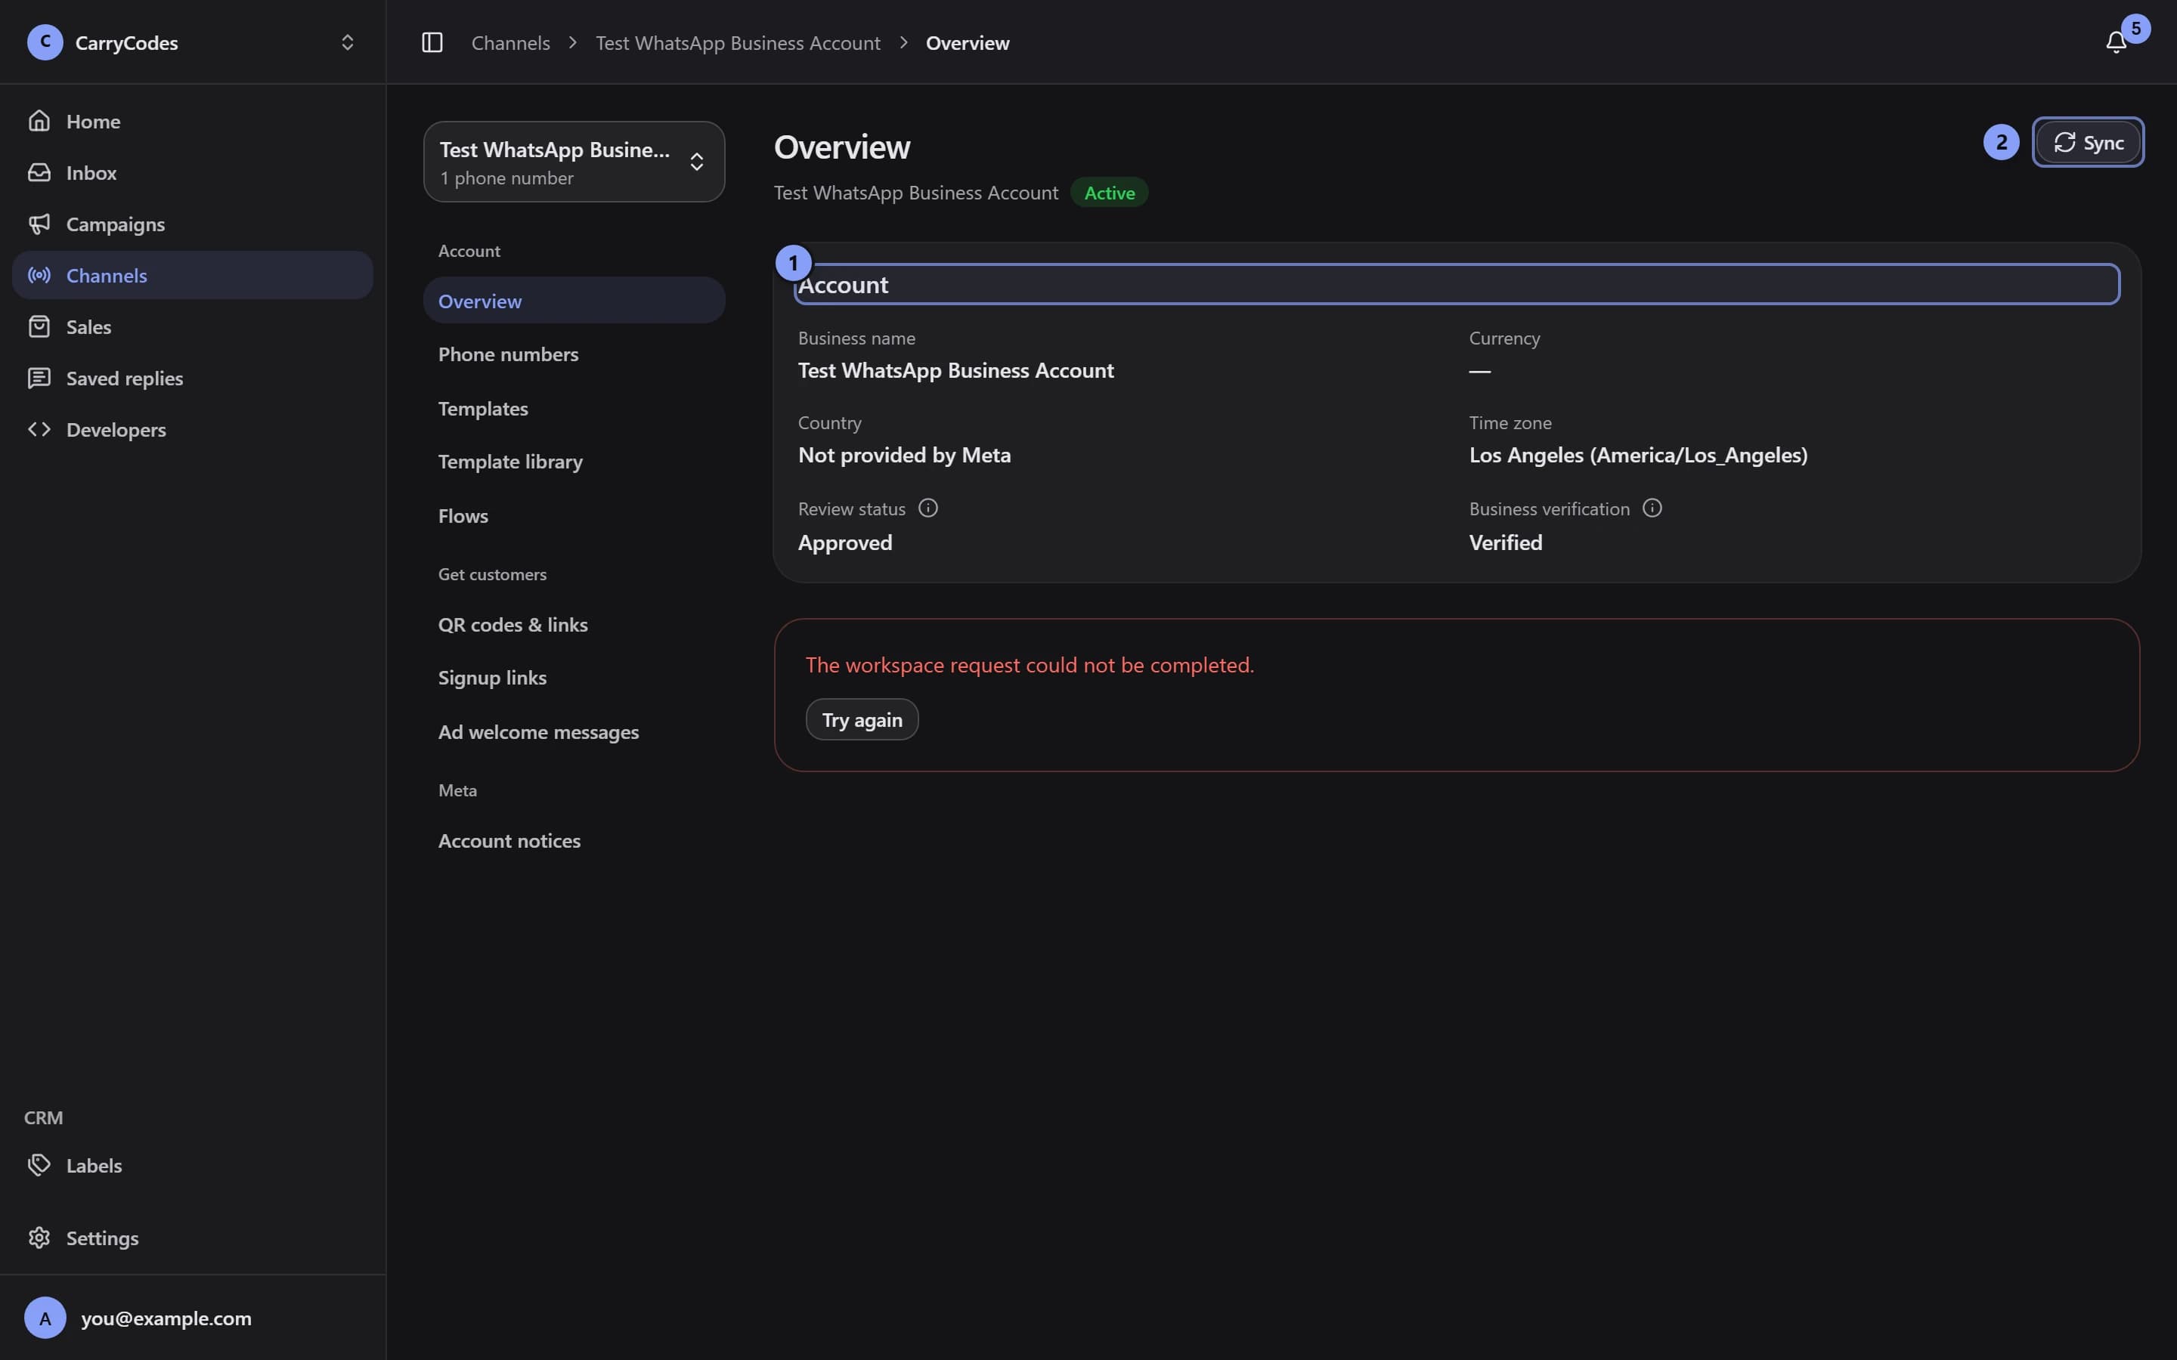Go to Ad welcome messages

[x=574, y=731]
